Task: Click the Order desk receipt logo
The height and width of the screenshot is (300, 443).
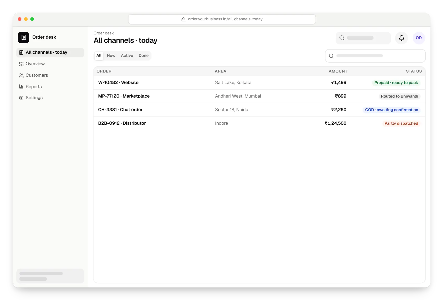Action: (x=24, y=37)
